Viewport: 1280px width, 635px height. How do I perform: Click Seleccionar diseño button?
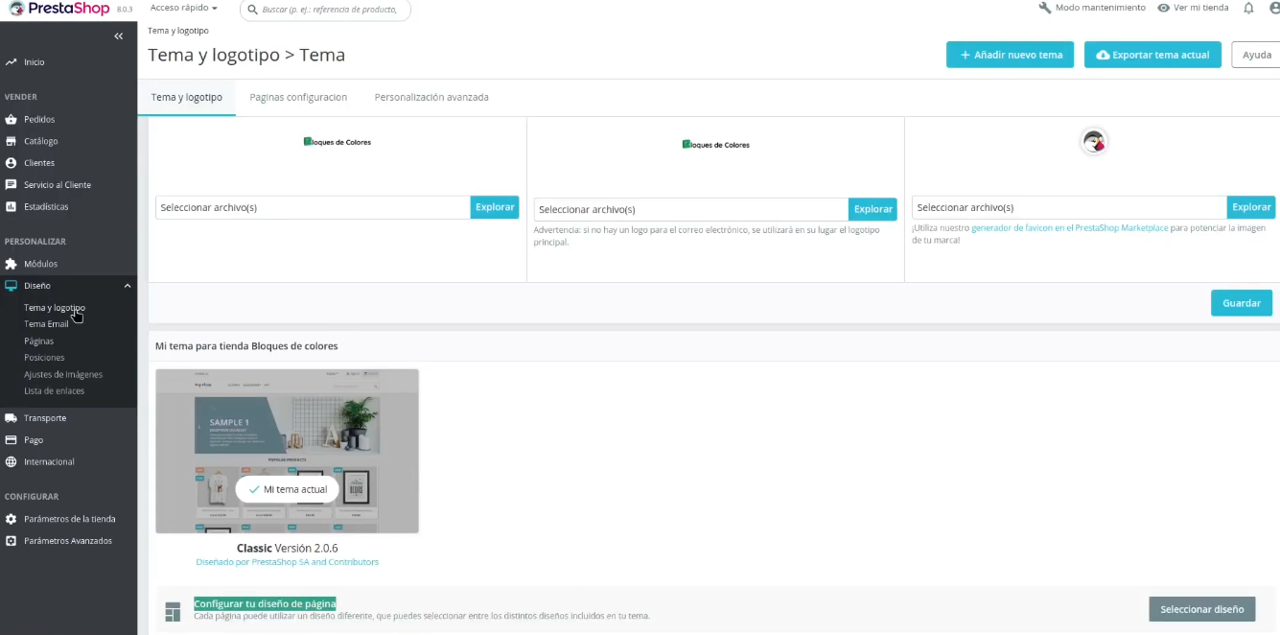[x=1201, y=609]
